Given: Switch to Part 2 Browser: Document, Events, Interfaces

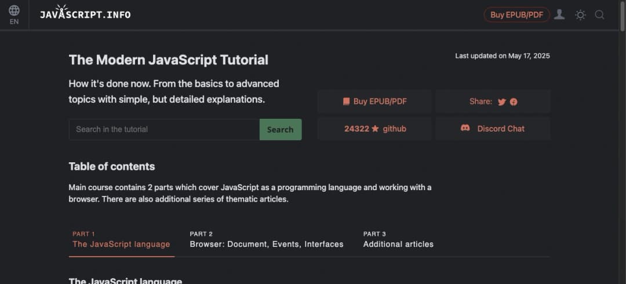Looking at the screenshot, I should tap(266, 240).
